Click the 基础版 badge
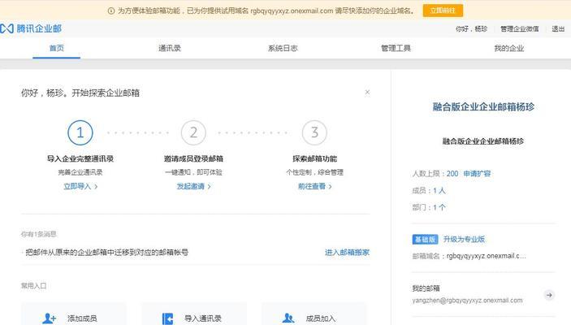Viewport: 571px width, 325px height. click(425, 240)
